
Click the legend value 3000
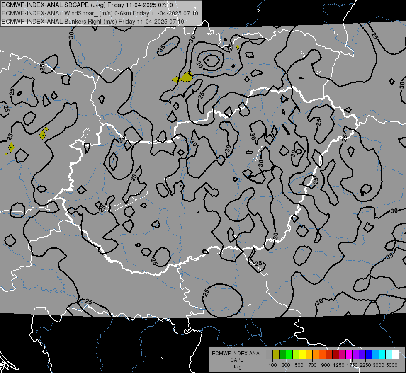[379, 365]
